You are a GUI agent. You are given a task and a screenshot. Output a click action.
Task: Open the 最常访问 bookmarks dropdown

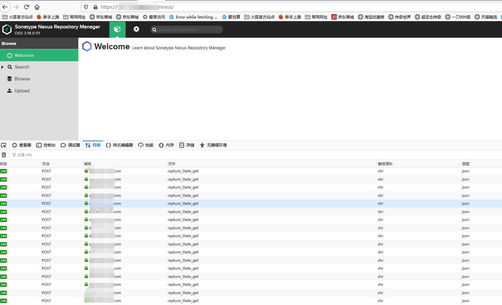point(154,17)
